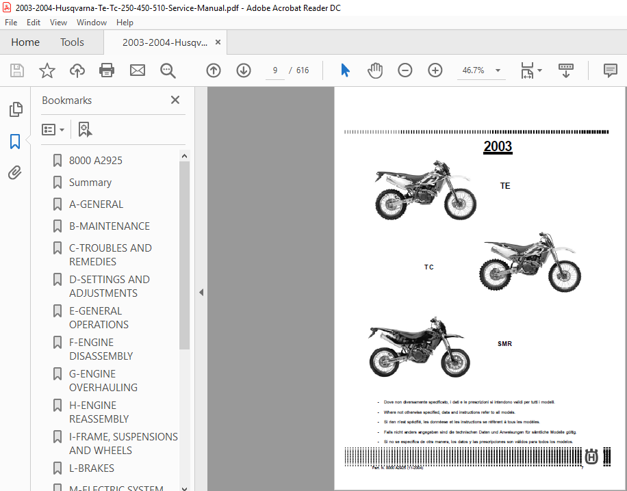
Task: Click the total page count 616
Action: tap(303, 70)
